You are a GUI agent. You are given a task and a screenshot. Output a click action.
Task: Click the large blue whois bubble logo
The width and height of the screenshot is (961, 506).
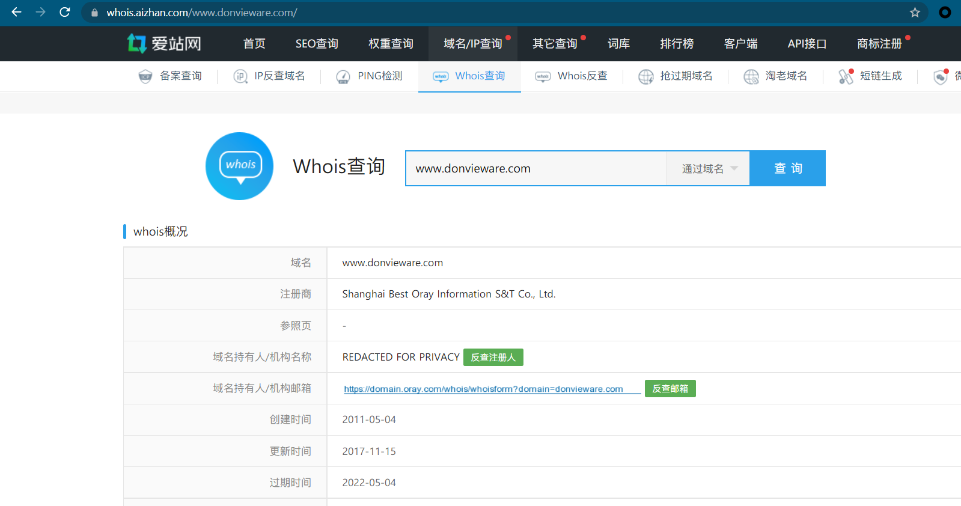[x=240, y=166]
